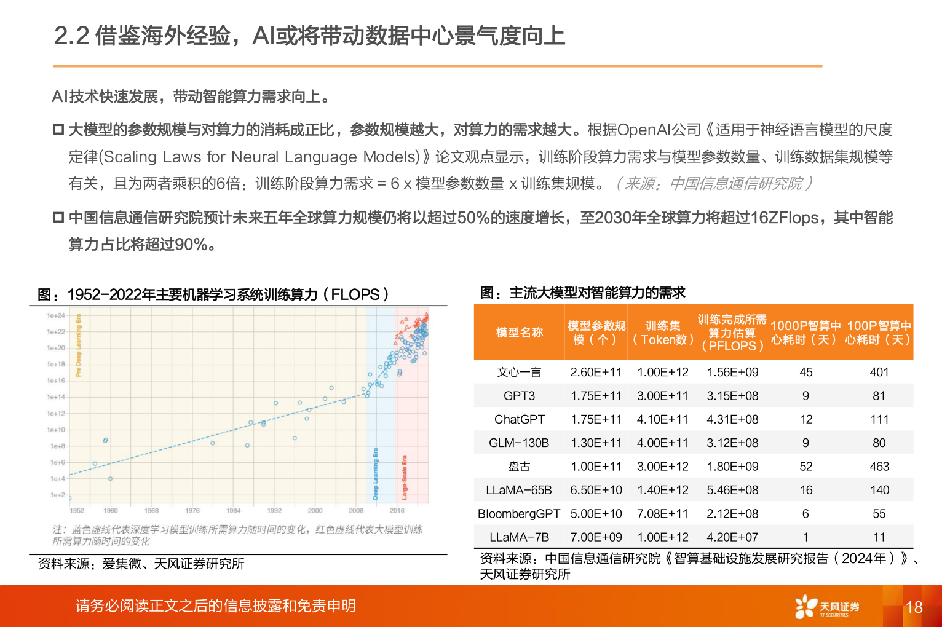Click the 模型参数规模（个） column header
The height and width of the screenshot is (627, 942).
pyautogui.click(x=596, y=333)
